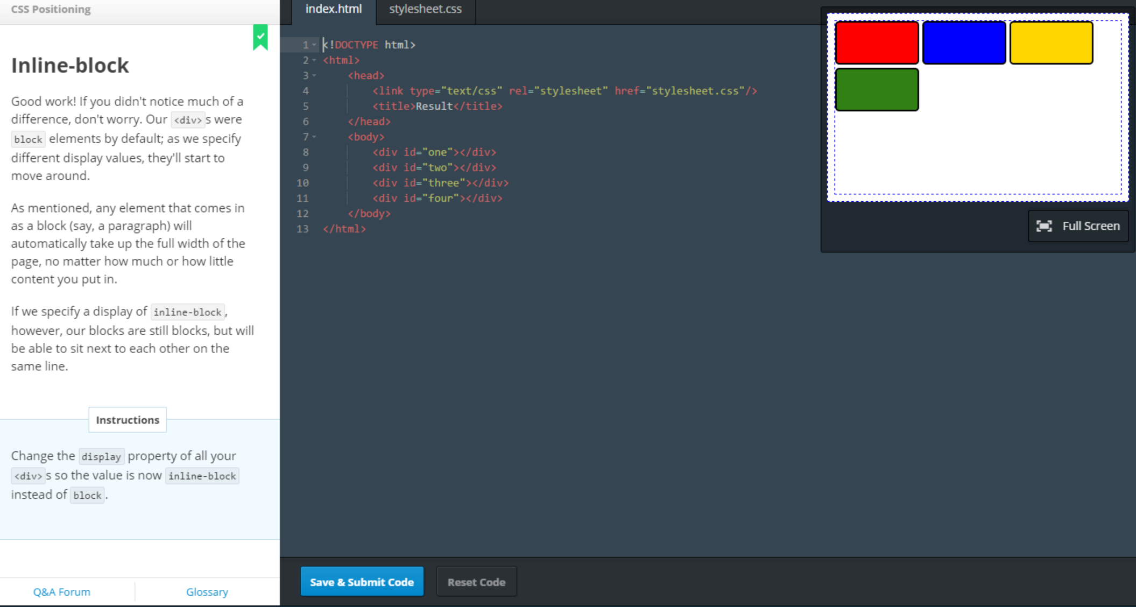Place cursor on div id="four" code line
1136x607 pixels.
click(437, 198)
